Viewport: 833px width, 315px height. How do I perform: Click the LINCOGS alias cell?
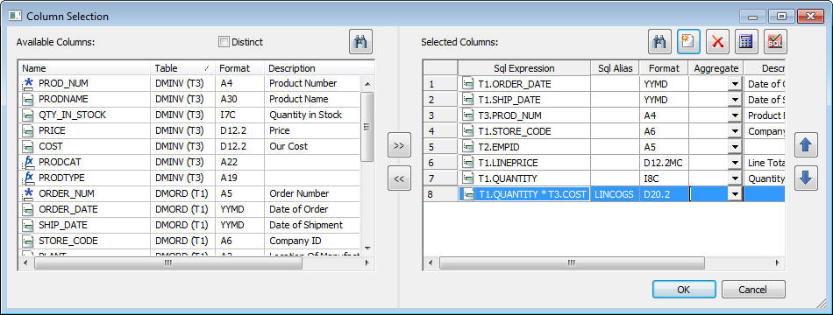tap(615, 194)
